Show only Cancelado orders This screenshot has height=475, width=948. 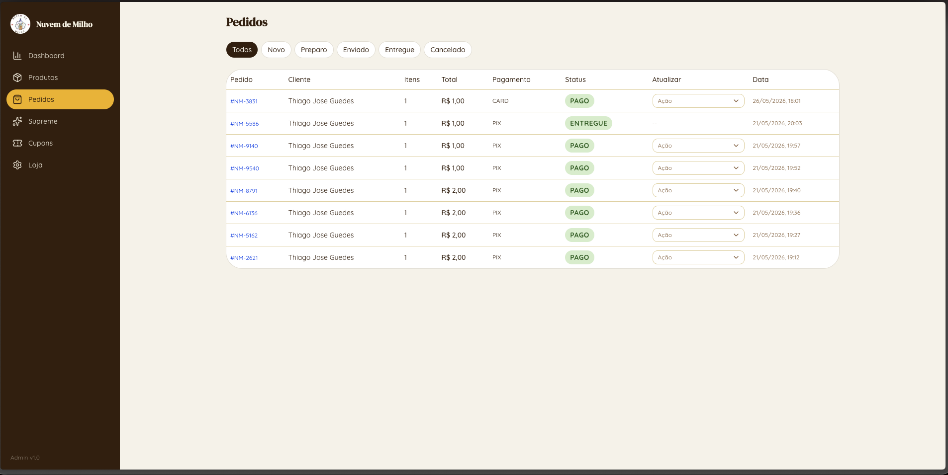click(448, 50)
